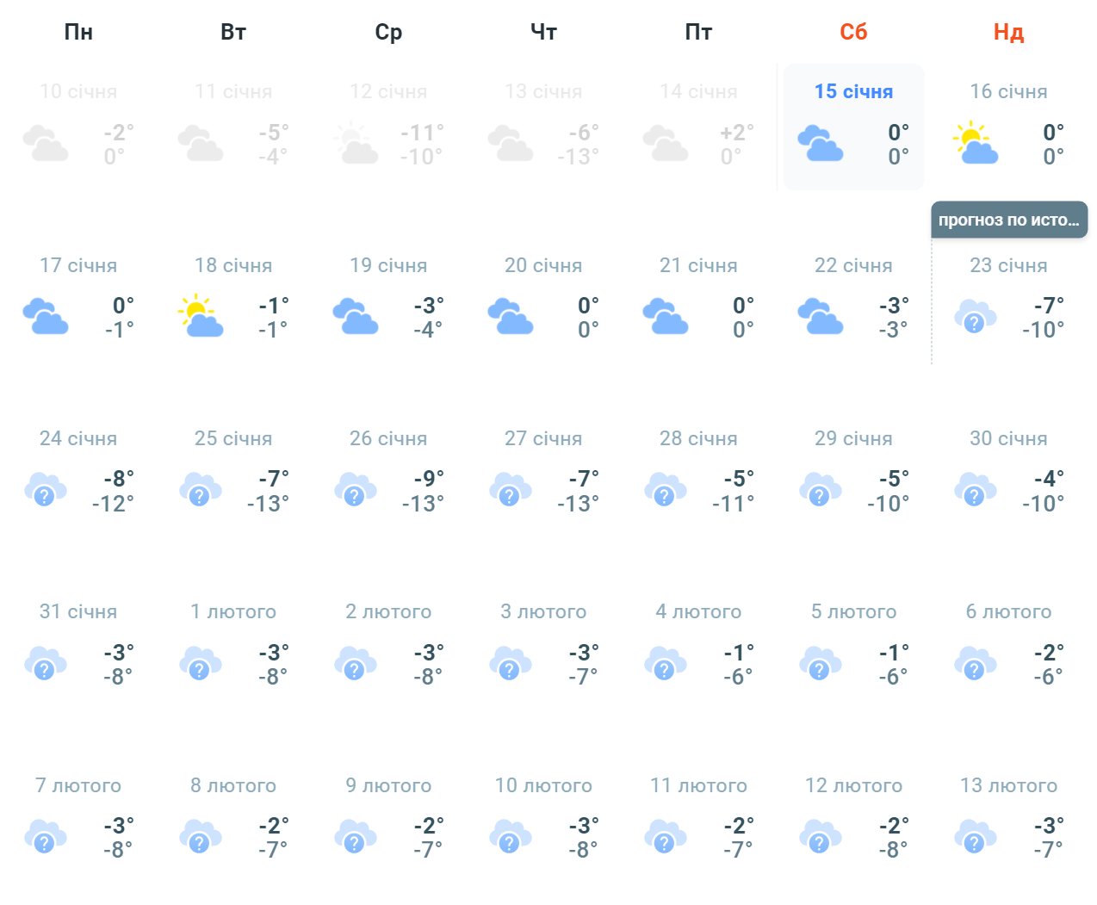Viewport: 1097px width, 905px height.
Task: Click the question-mark cloud icon for 3 лютого
Action: click(510, 664)
